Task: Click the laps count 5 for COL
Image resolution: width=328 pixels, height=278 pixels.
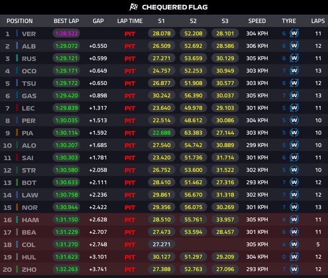Action: point(318,244)
